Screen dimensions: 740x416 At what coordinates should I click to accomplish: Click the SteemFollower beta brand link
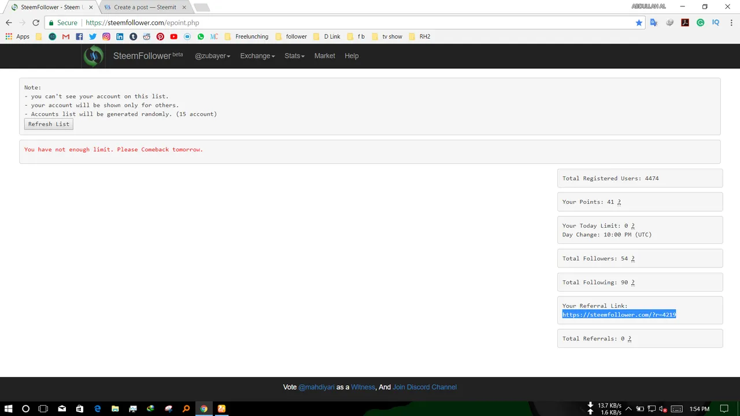[148, 56]
